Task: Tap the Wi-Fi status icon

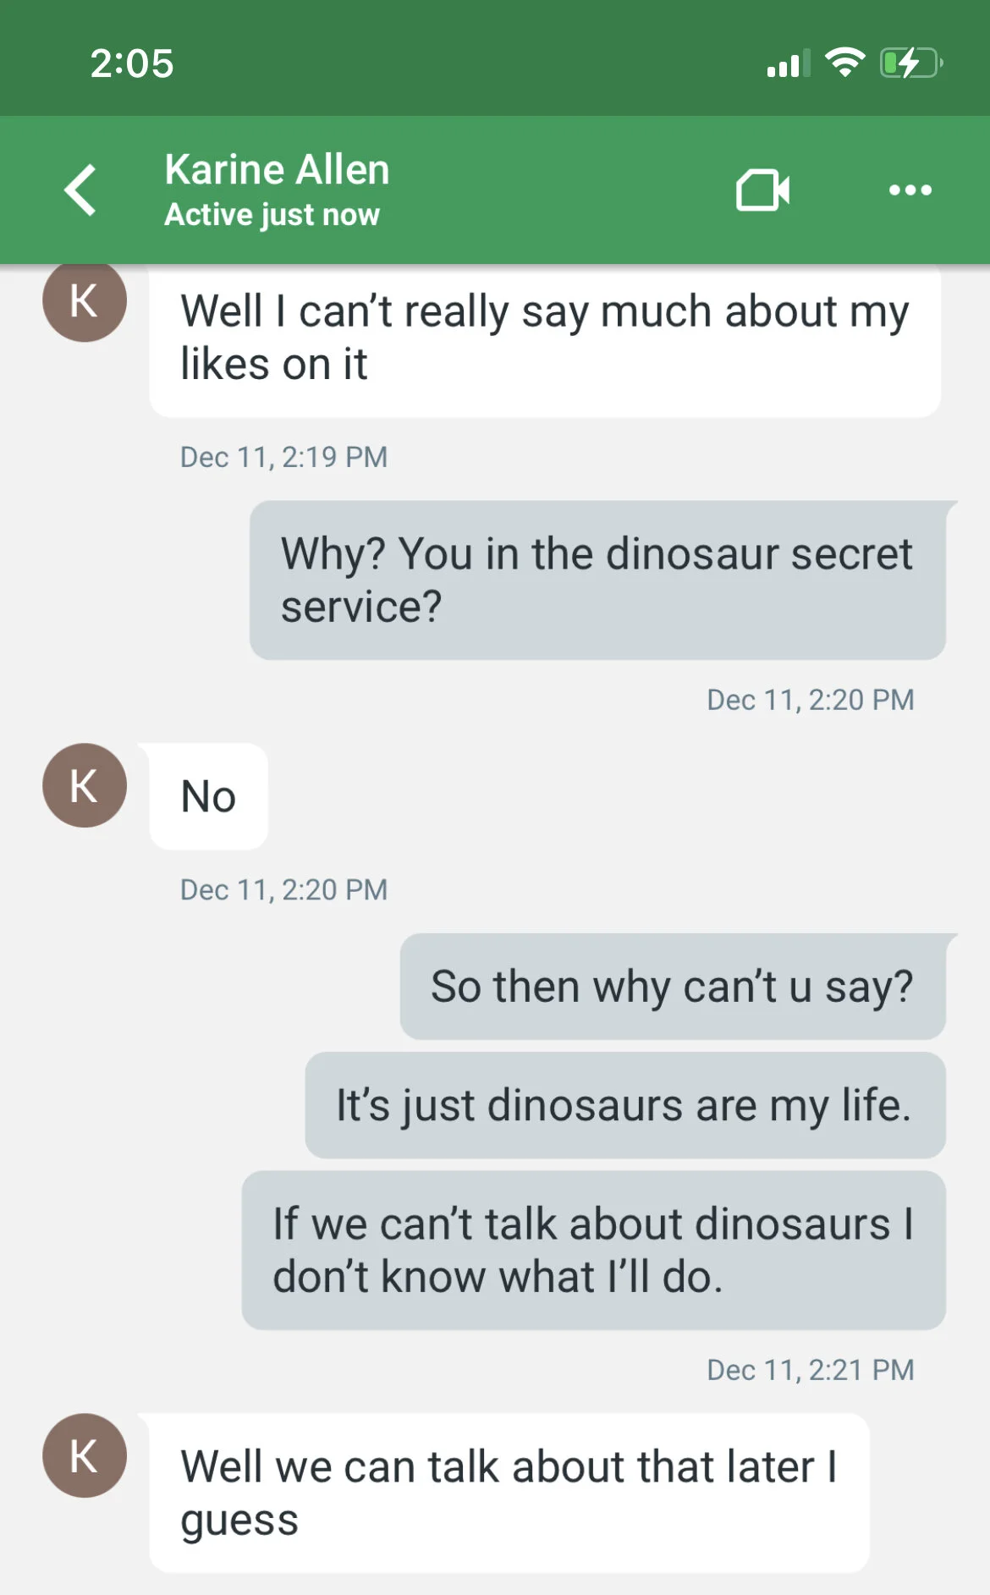Action: pyautogui.click(x=844, y=63)
